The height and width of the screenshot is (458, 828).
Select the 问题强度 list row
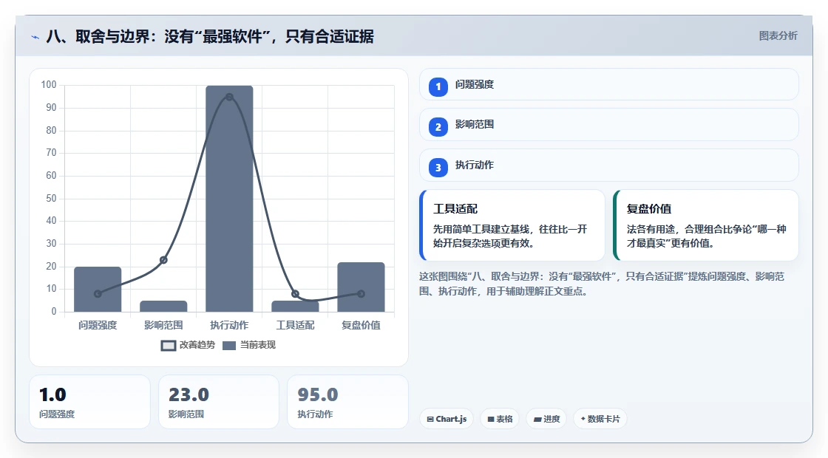pyautogui.click(x=609, y=84)
